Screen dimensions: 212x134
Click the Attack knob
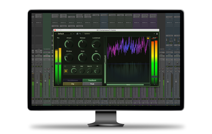[x=69, y=44]
